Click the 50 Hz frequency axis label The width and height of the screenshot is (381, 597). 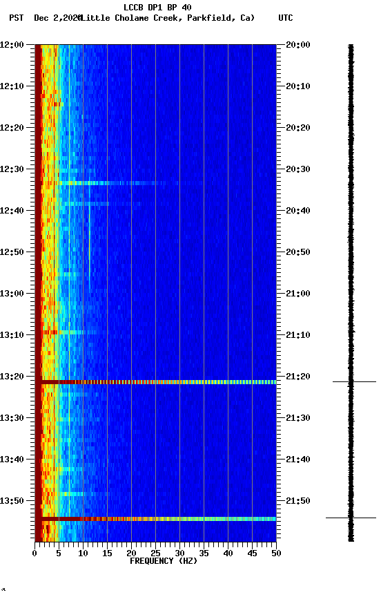(x=276, y=553)
